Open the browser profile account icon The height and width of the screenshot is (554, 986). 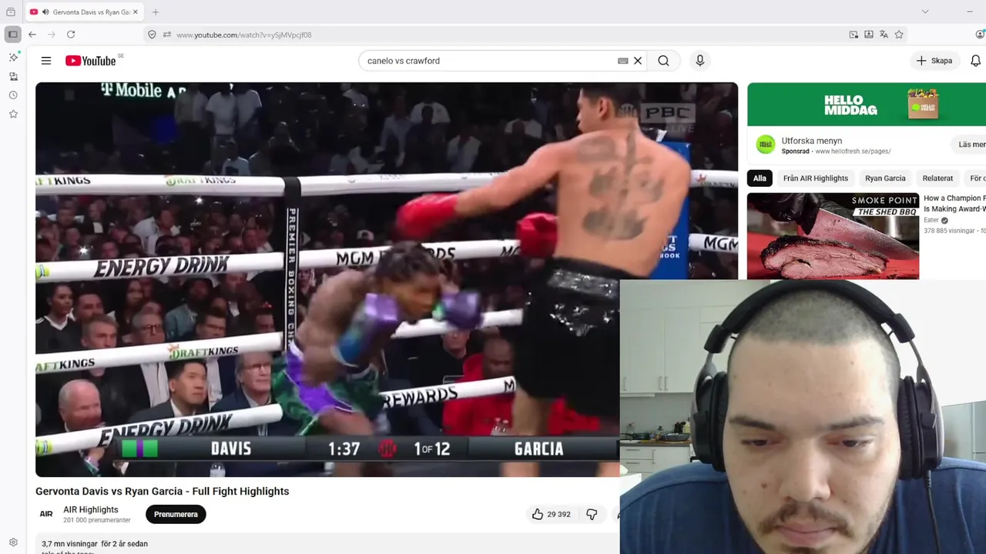980,35
